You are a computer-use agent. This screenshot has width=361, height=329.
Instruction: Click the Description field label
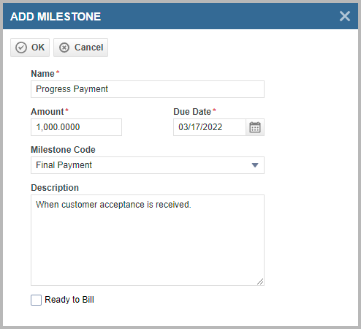(x=55, y=188)
